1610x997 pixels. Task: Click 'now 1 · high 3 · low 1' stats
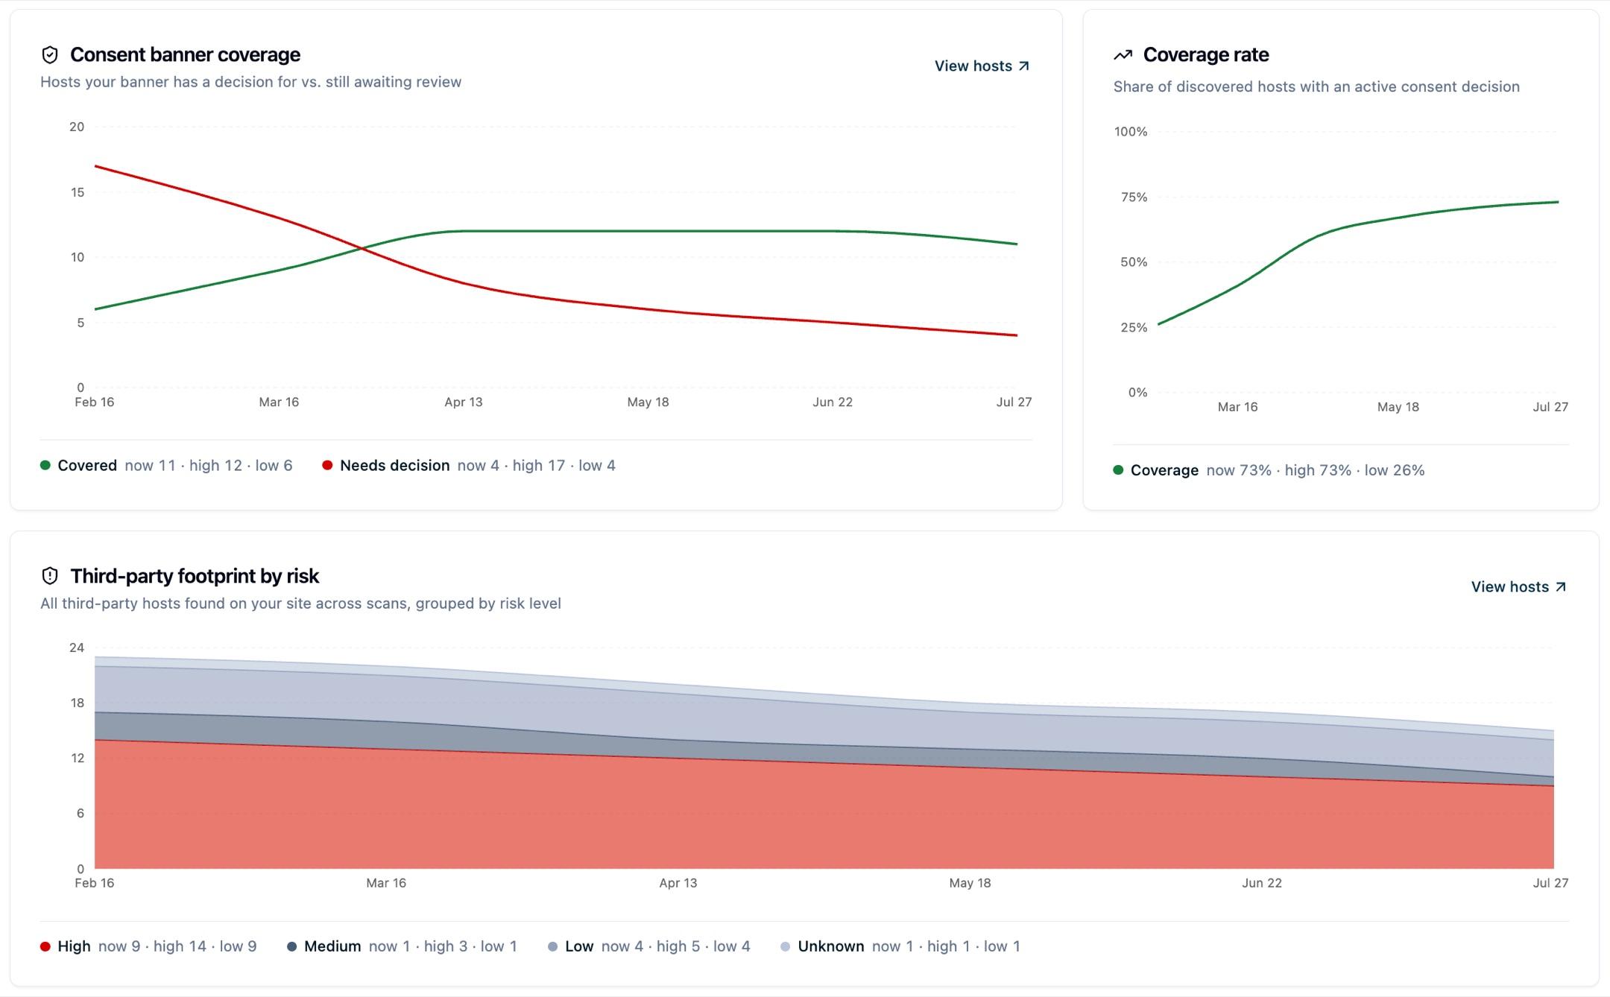(443, 946)
